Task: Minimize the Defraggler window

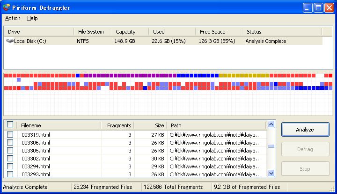Action: pos(308,8)
